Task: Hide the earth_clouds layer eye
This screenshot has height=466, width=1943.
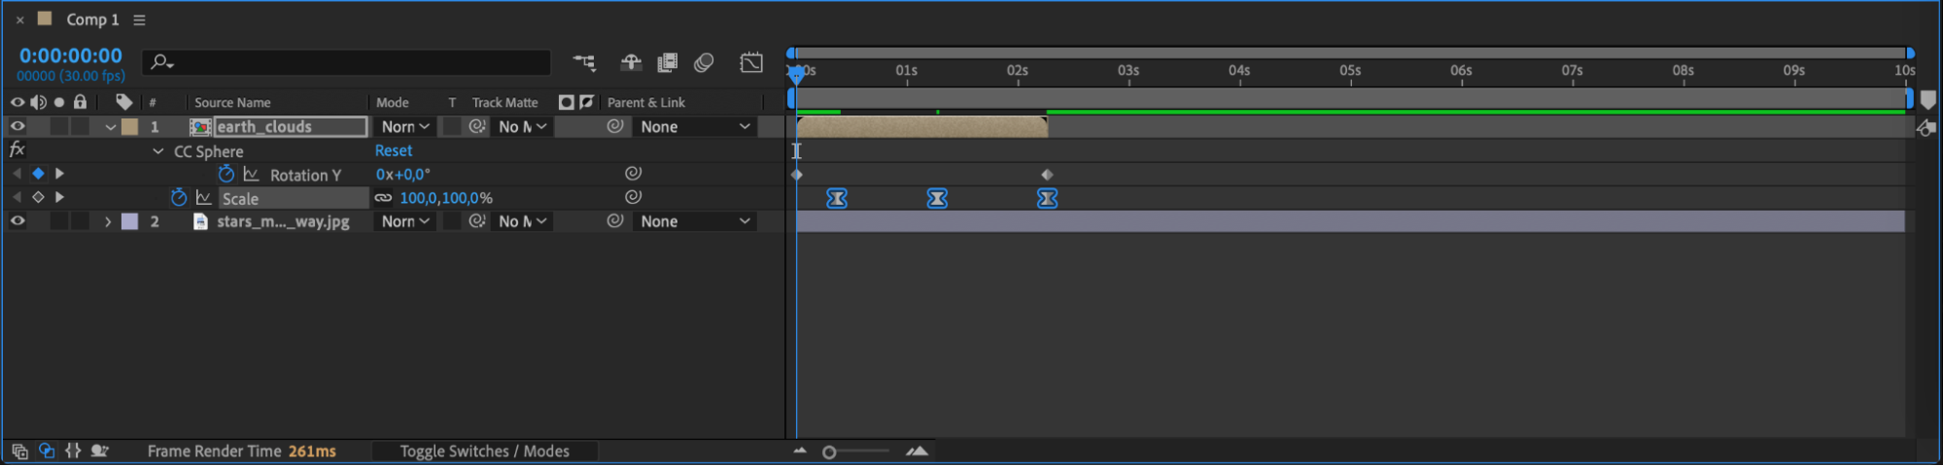Action: [17, 126]
